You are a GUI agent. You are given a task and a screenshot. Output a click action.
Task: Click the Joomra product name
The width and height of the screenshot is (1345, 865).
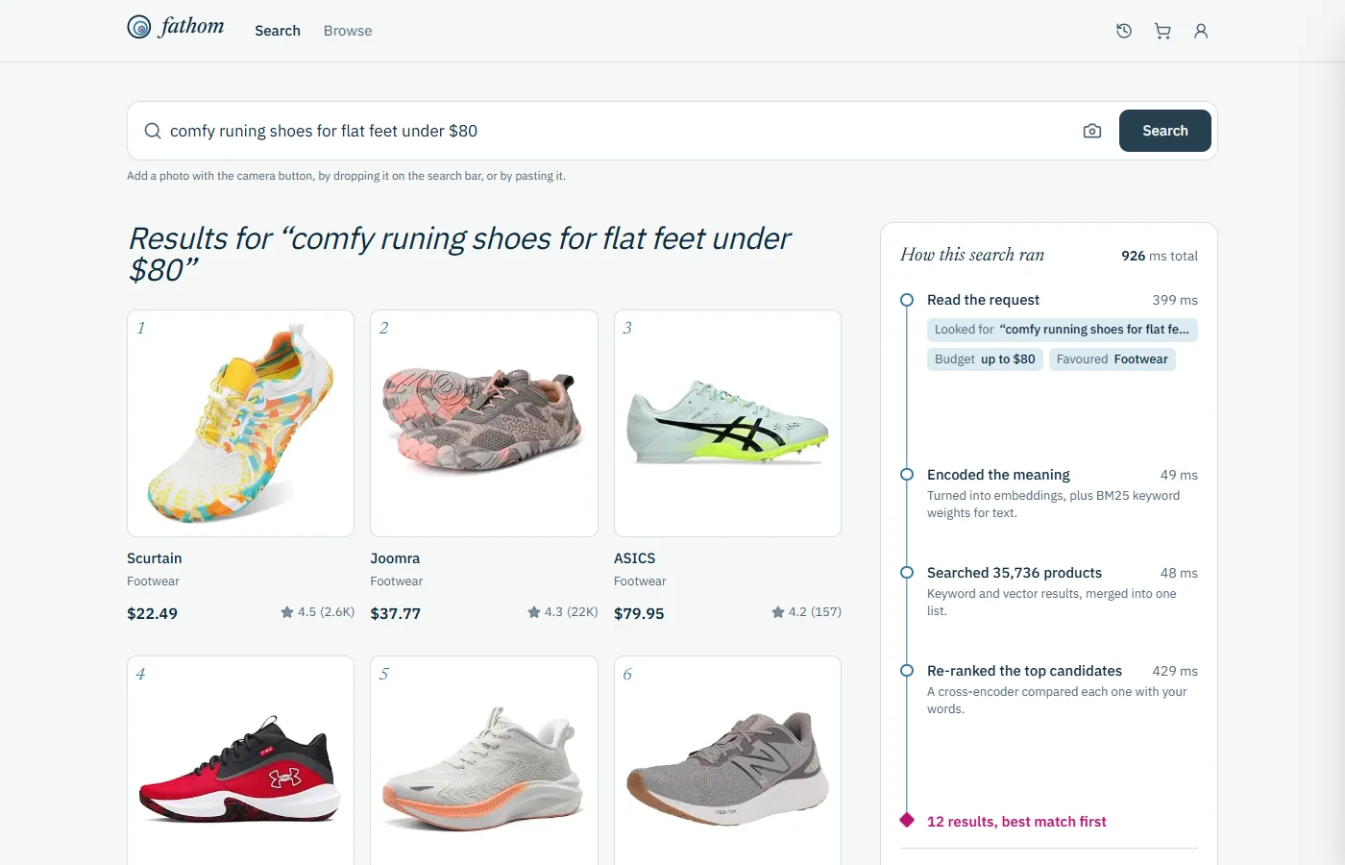395,558
